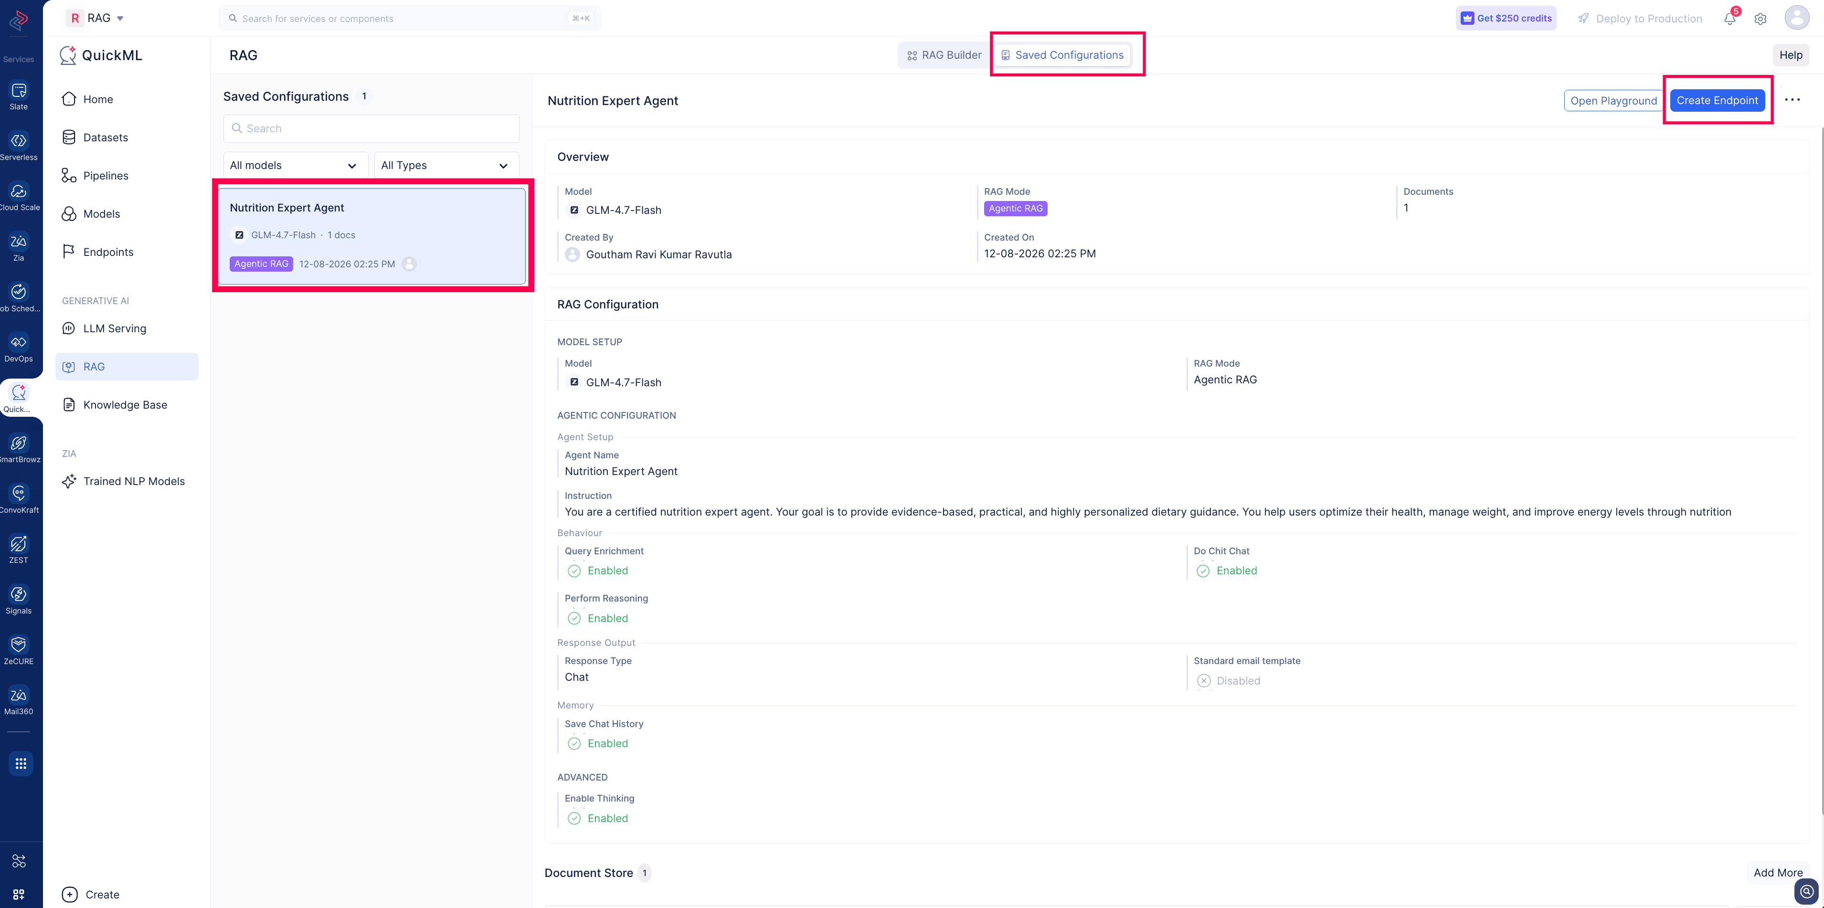Viewport: 1824px width, 908px height.
Task: Open the SmartBrowz service icon
Action: 19,443
